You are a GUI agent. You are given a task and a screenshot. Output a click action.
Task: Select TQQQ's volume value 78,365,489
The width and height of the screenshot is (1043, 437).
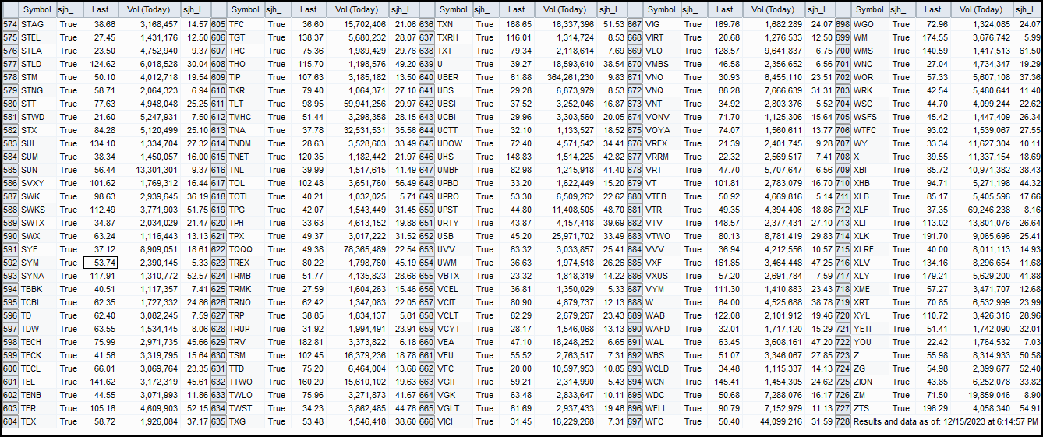pos(358,249)
